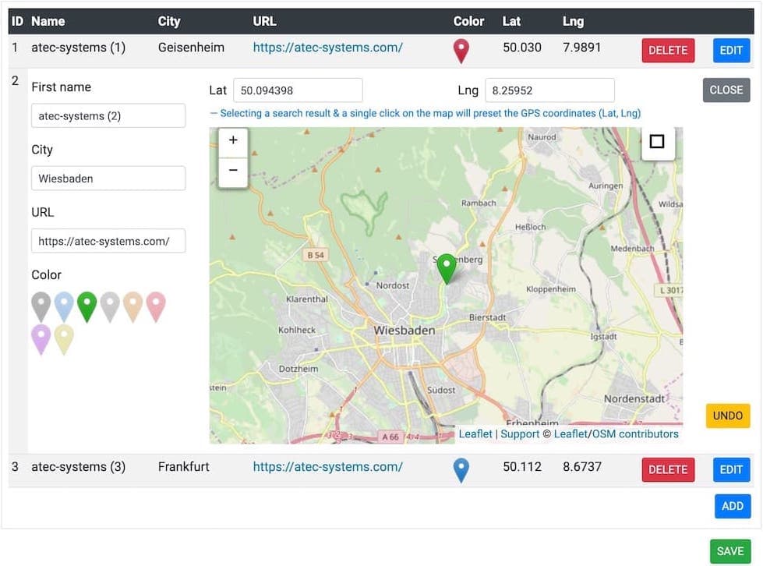
Task: Save all locations
Action: [x=729, y=551]
